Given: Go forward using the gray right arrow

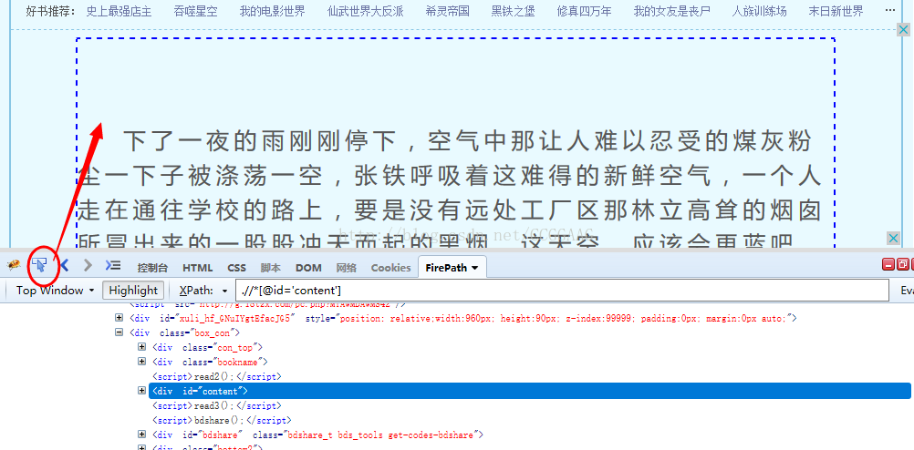Looking at the screenshot, I should point(88,265).
